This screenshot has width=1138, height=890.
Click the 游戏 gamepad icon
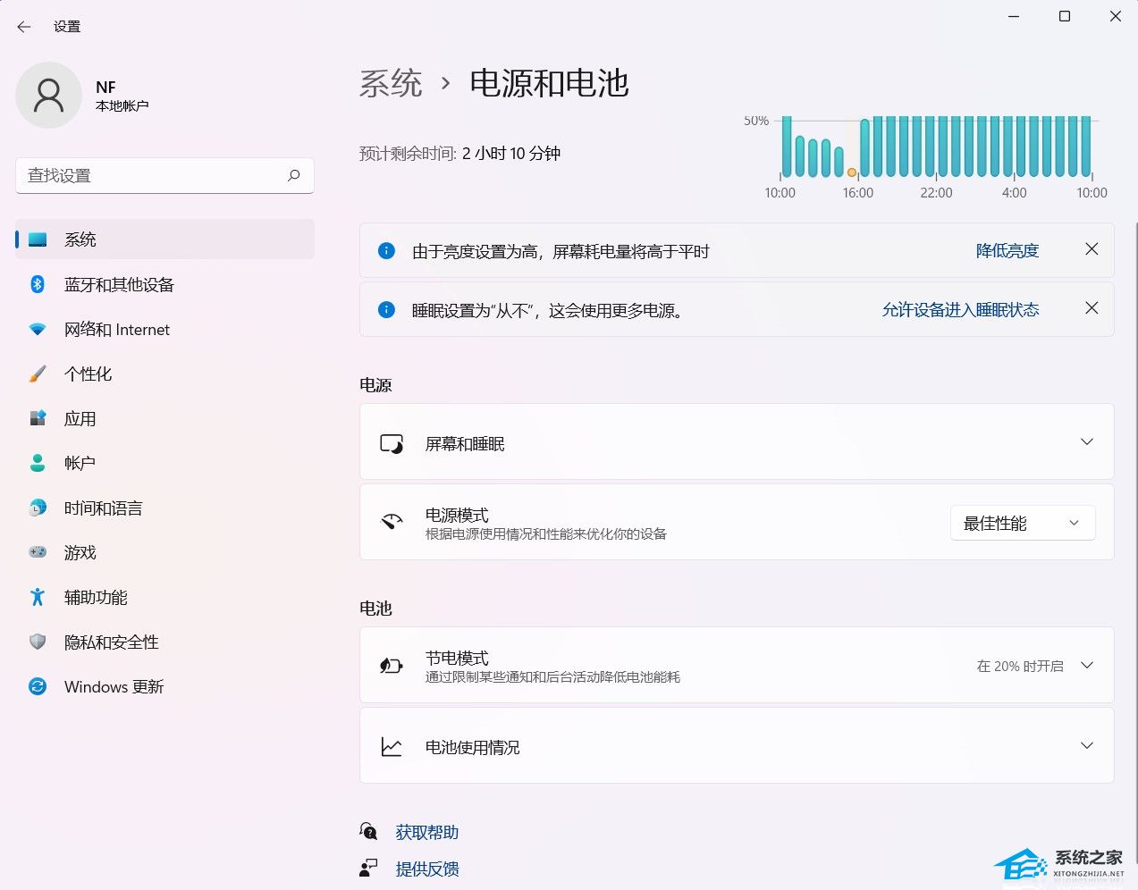pos(38,552)
